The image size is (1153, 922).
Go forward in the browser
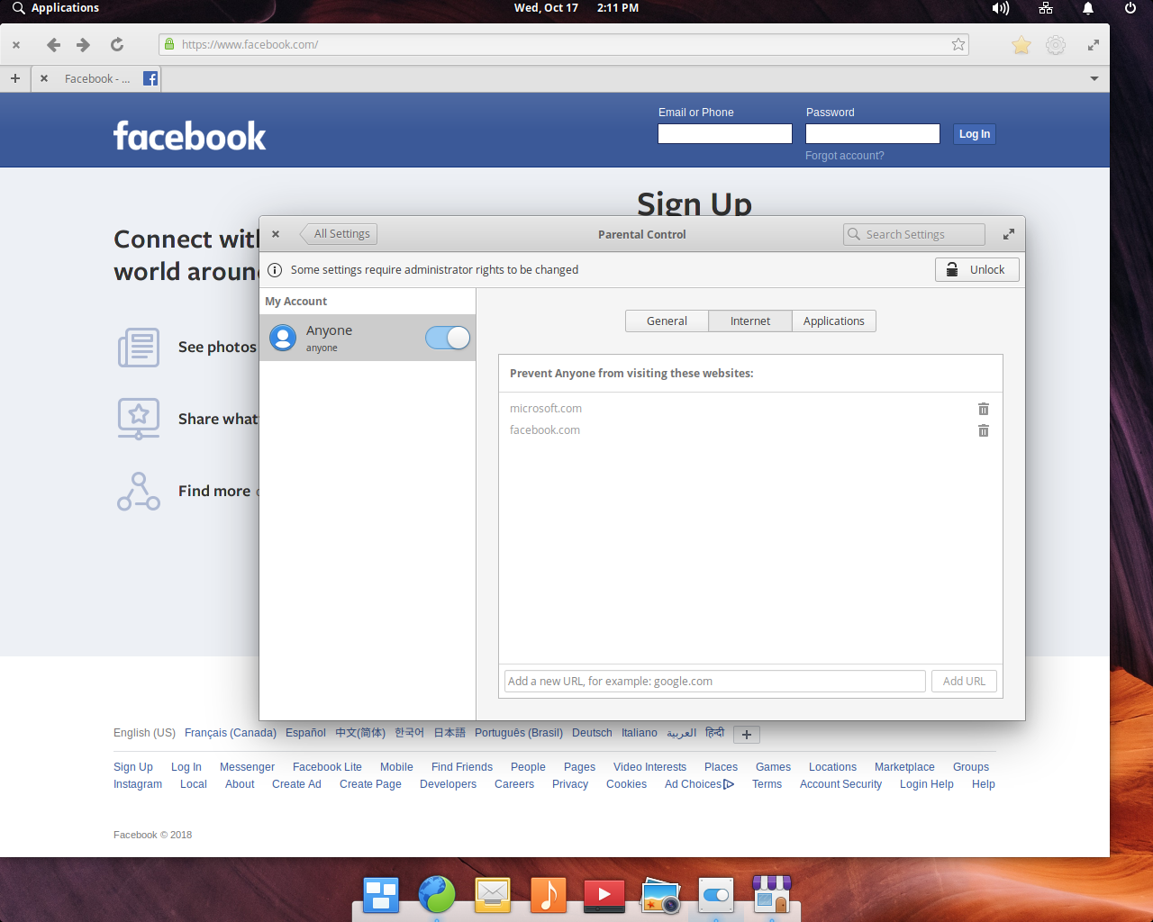click(84, 44)
